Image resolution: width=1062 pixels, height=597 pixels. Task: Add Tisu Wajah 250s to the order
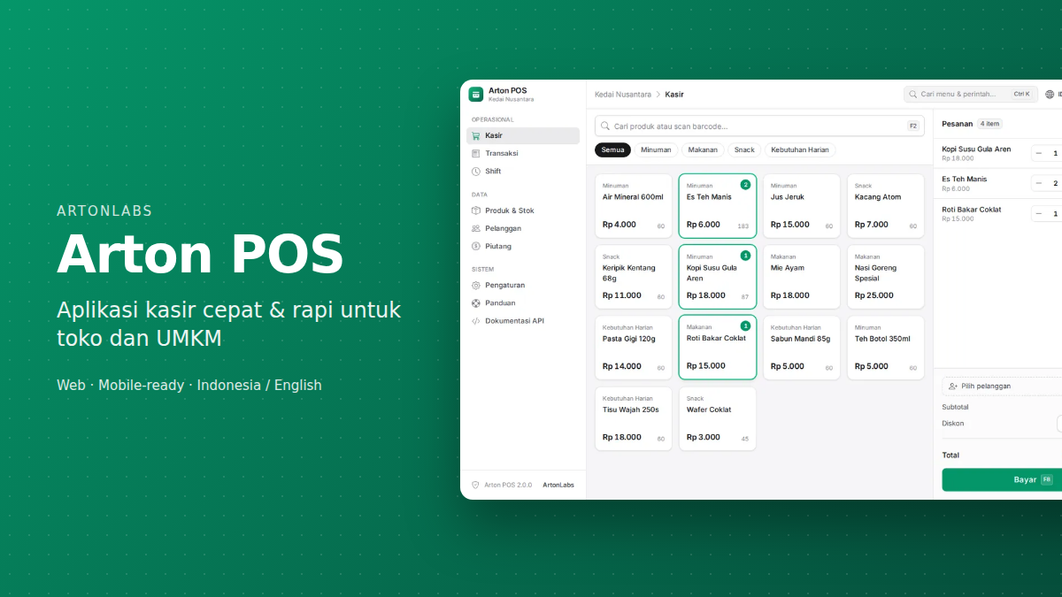634,418
